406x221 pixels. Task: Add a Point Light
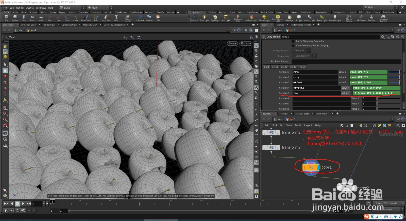(x=204, y=18)
